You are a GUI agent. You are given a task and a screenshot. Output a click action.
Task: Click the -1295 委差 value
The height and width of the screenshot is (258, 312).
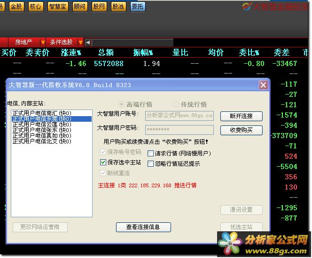[x=287, y=208]
